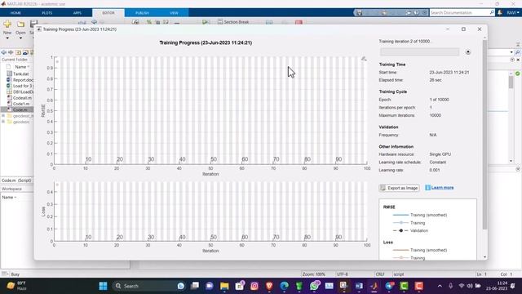Open the RAVI account dropdown
The height and width of the screenshot is (294, 522).
pos(513,13)
